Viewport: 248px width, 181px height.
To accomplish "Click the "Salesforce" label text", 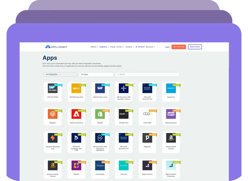I will pos(171,97).
